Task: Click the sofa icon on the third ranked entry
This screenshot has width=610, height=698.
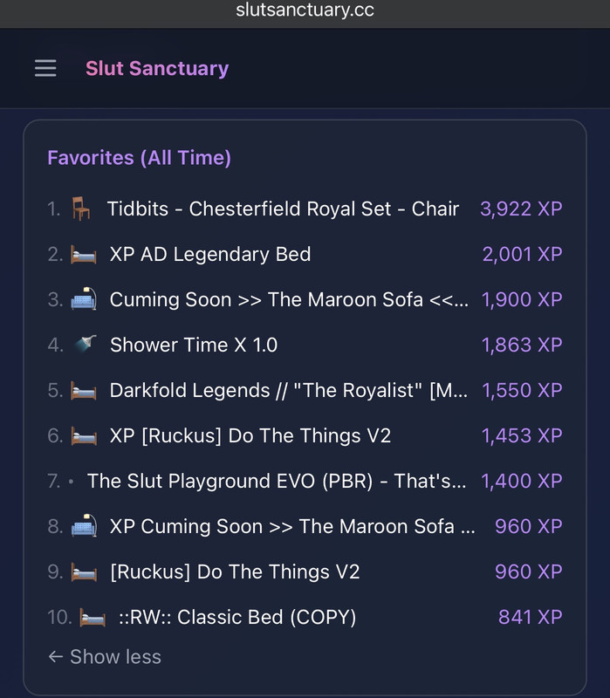Action: click(x=84, y=299)
